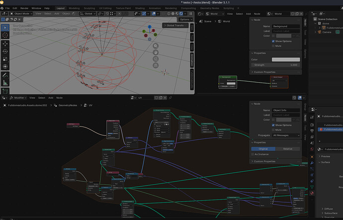The height and width of the screenshot is (220, 343).
Task: Click GeometryNodes in the node breadcrumb
Action: pyautogui.click(x=68, y=106)
